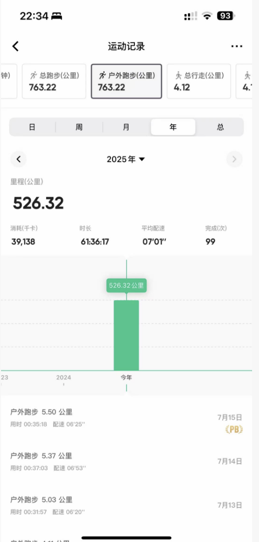Tap the runner icon in 户外跑步 card

pyautogui.click(x=102, y=76)
